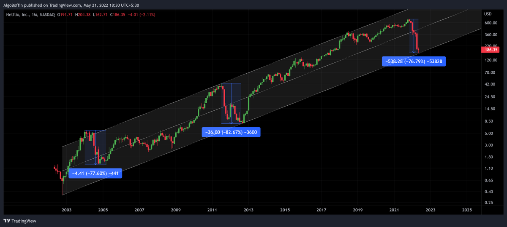This screenshot has width=507, height=227.
Task: Click the 2017 label on time axis
Action: click(x=321, y=209)
